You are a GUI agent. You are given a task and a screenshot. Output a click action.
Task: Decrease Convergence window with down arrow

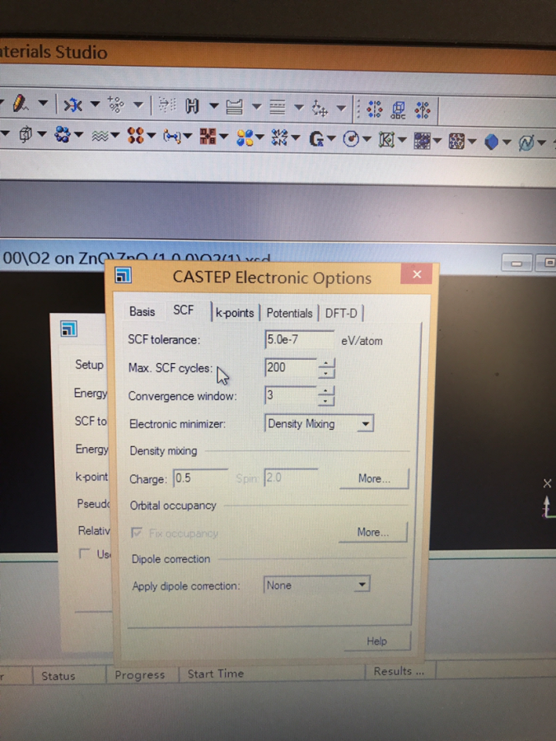[325, 401]
